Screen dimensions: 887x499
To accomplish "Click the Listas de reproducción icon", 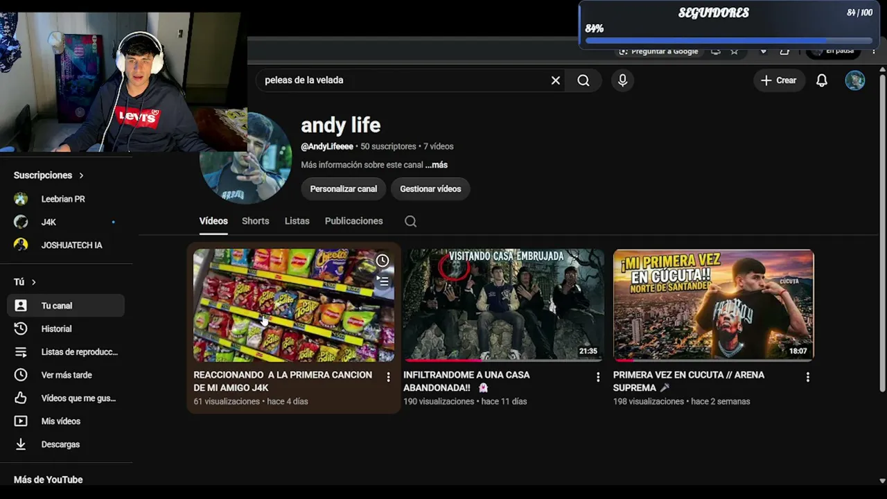I will pyautogui.click(x=21, y=352).
